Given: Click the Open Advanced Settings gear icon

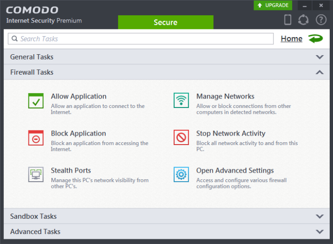Looking at the screenshot, I should [x=181, y=175].
